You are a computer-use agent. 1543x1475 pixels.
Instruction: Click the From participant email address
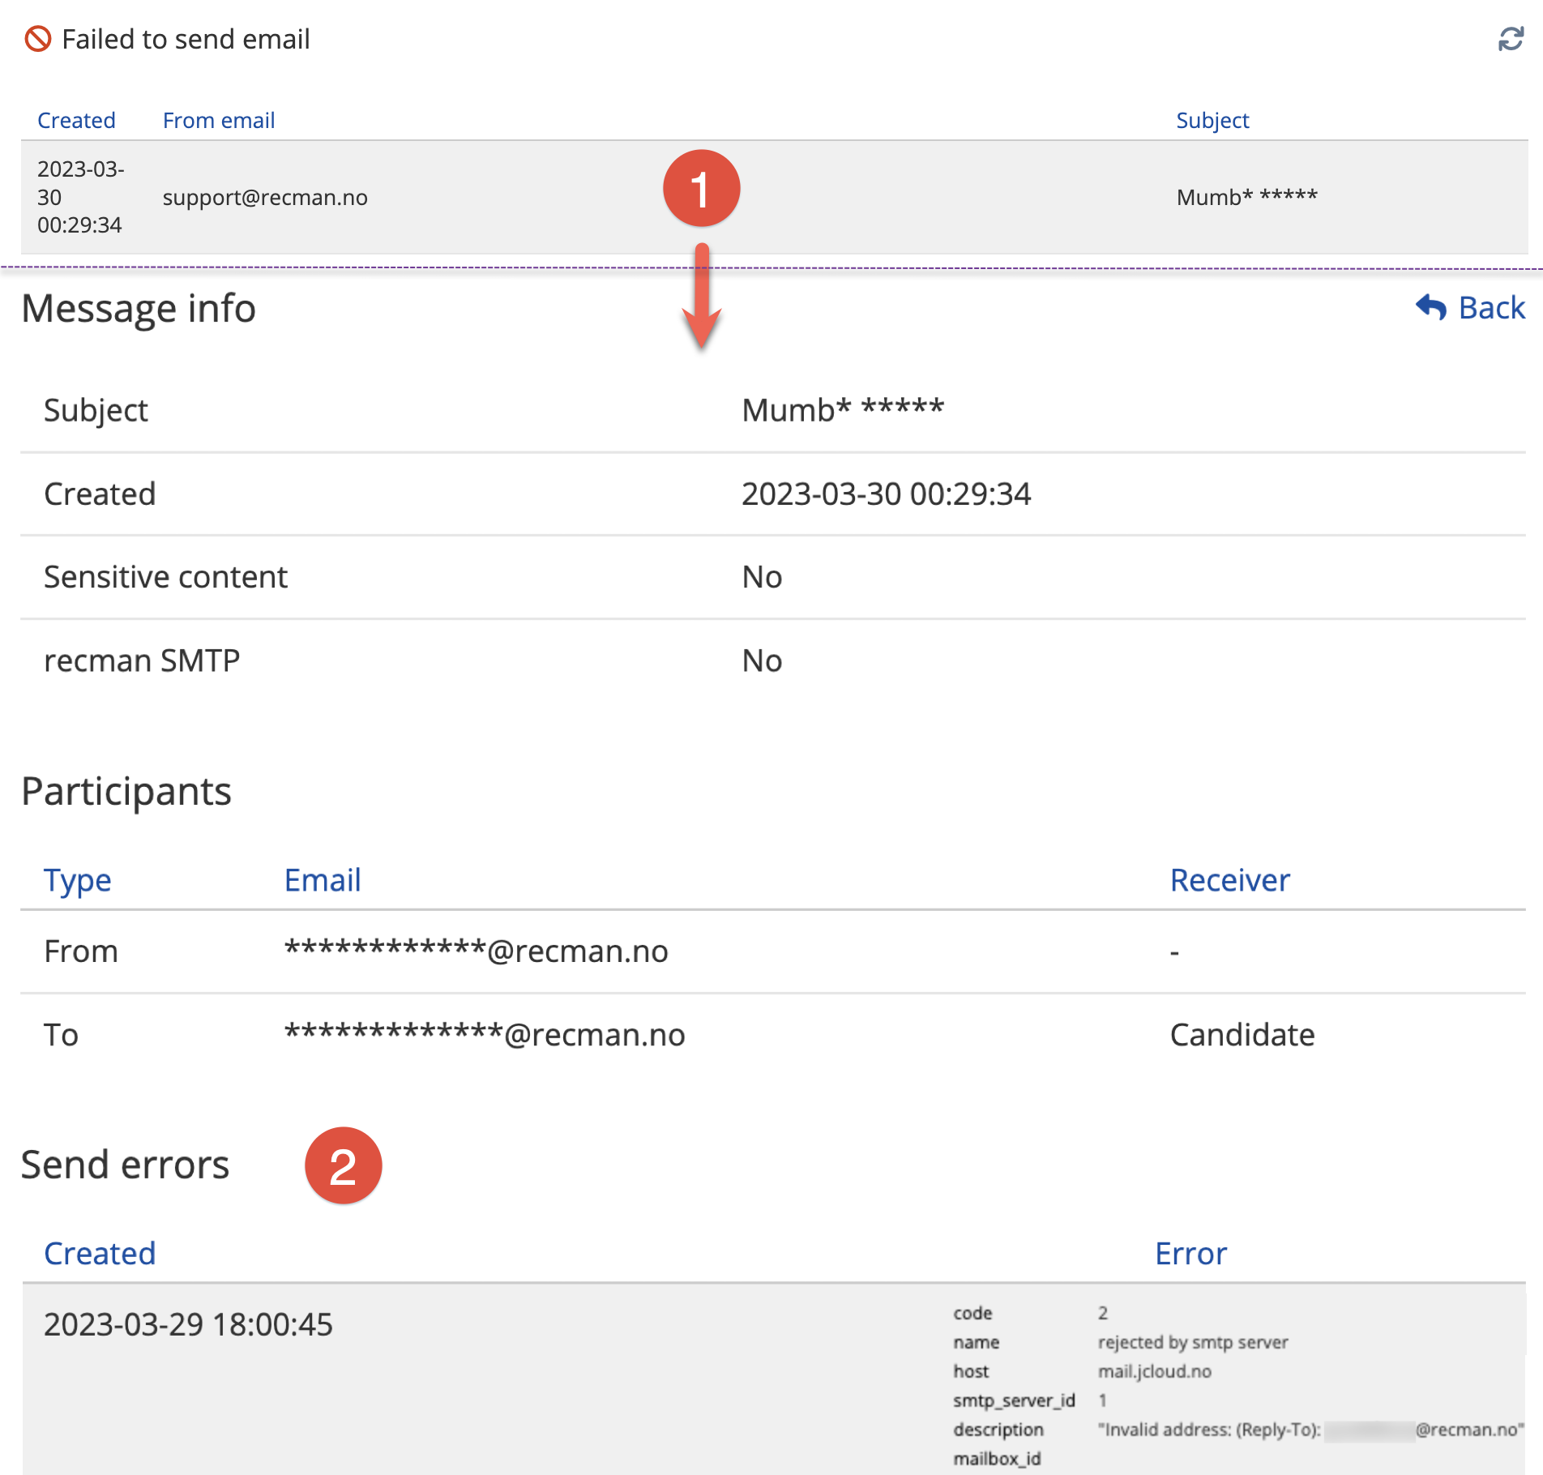coord(476,951)
